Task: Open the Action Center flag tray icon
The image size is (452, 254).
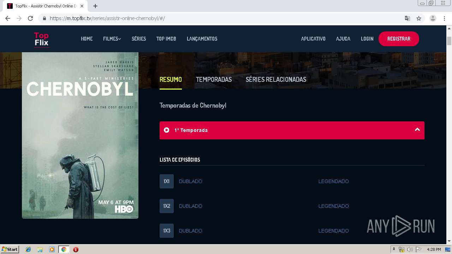Action: coord(418,249)
